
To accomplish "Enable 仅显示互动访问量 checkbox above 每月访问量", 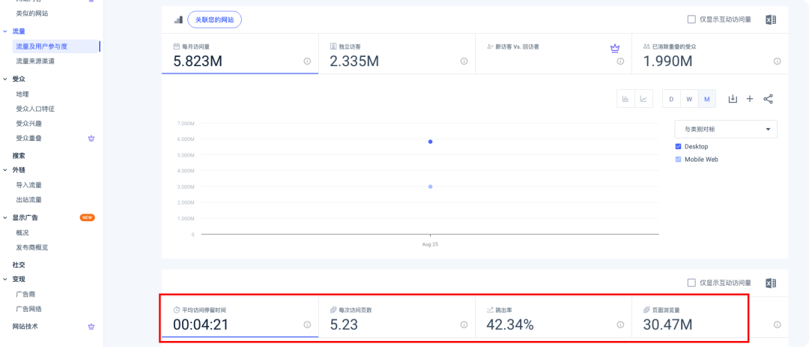I will pyautogui.click(x=692, y=19).
